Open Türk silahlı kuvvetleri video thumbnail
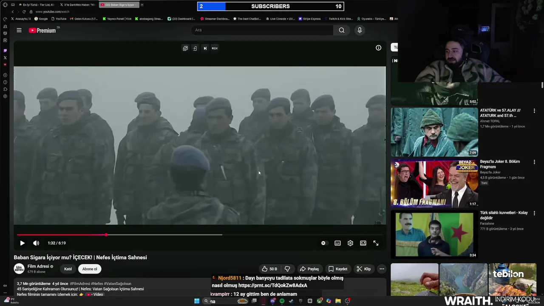Screen dimensions: 544x306 (434, 235)
